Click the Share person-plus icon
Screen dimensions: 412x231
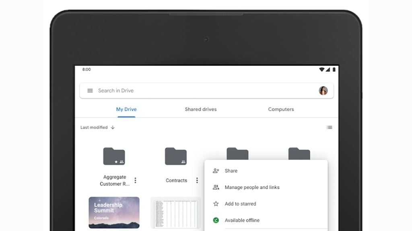coord(216,171)
